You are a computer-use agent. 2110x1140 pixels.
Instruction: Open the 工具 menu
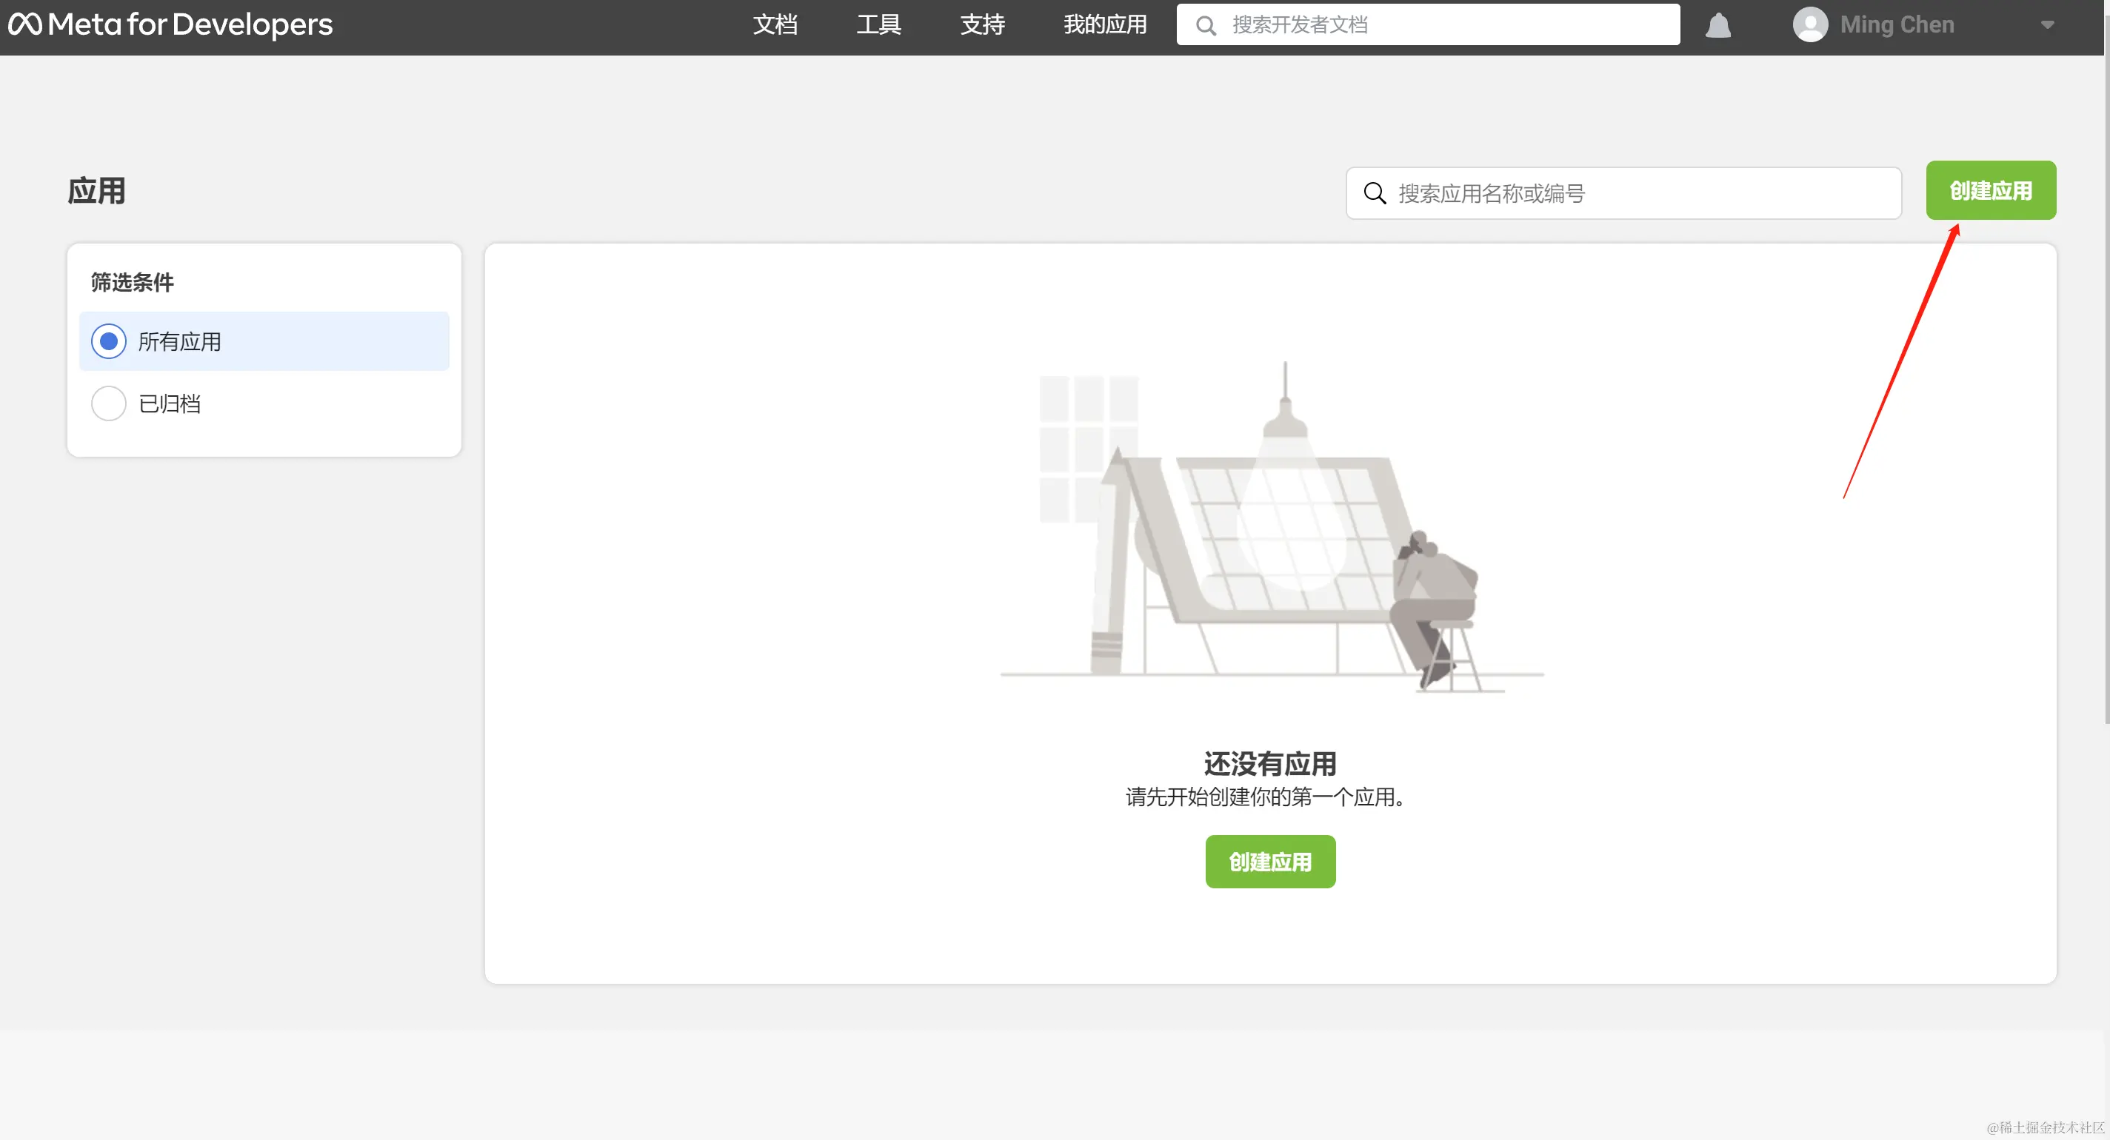(x=878, y=24)
